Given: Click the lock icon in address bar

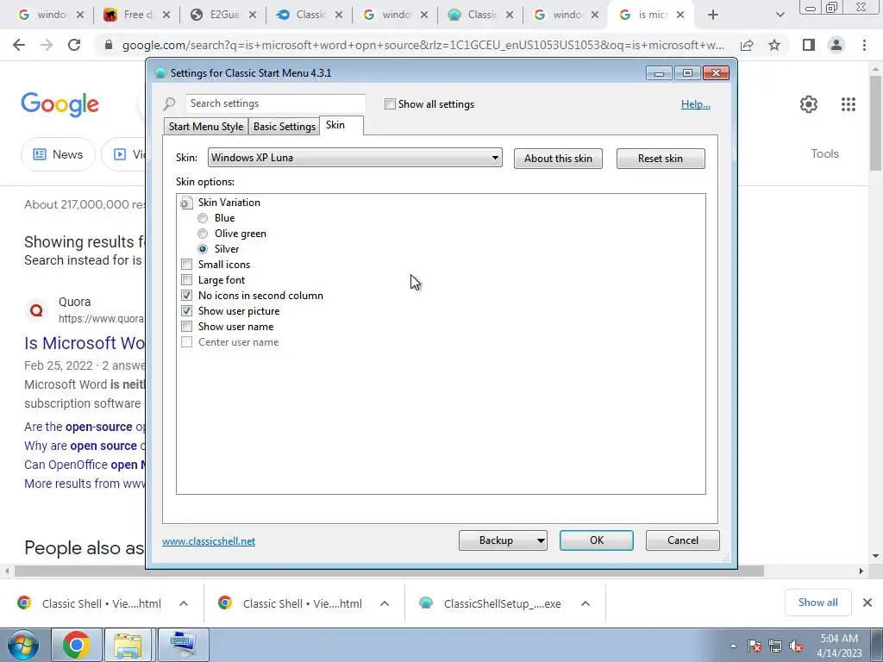Looking at the screenshot, I should pyautogui.click(x=109, y=45).
